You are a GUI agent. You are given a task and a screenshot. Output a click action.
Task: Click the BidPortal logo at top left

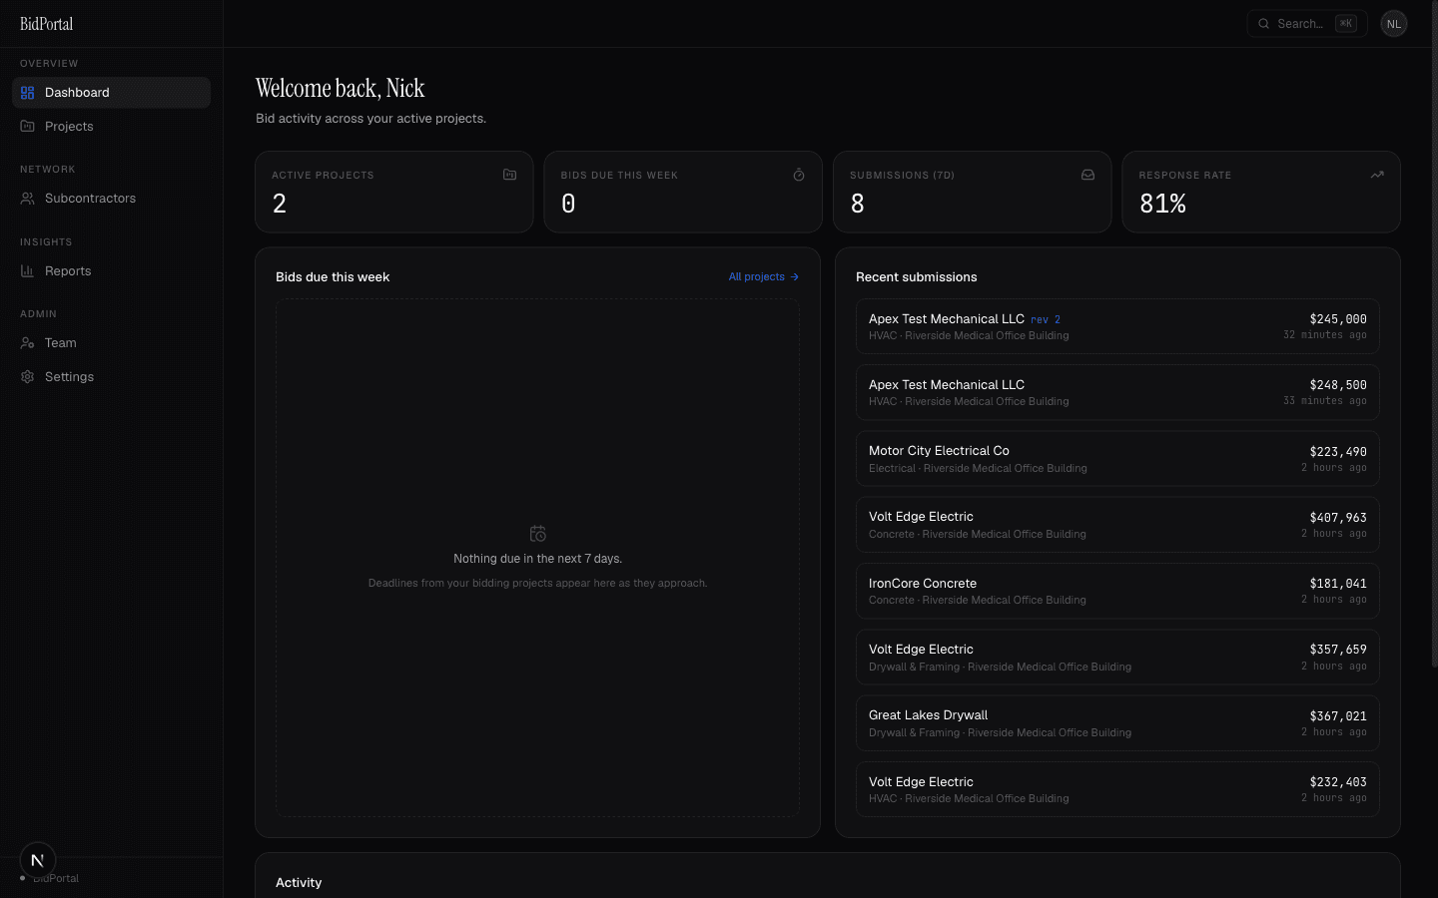(x=47, y=24)
